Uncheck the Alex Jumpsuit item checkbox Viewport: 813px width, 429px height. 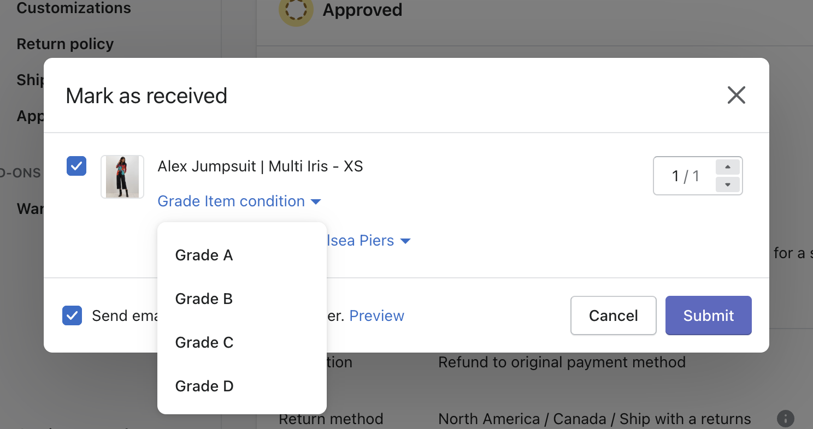76,166
